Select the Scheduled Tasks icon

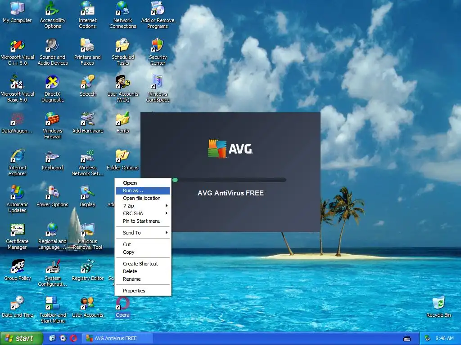122,52
